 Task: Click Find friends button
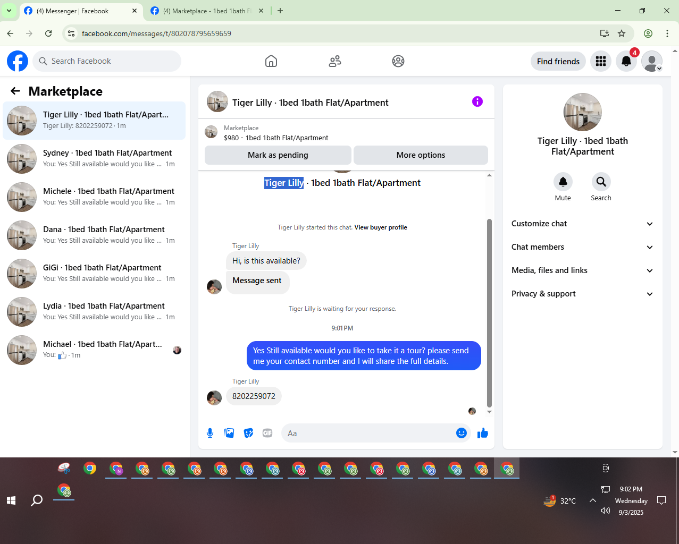pyautogui.click(x=558, y=61)
